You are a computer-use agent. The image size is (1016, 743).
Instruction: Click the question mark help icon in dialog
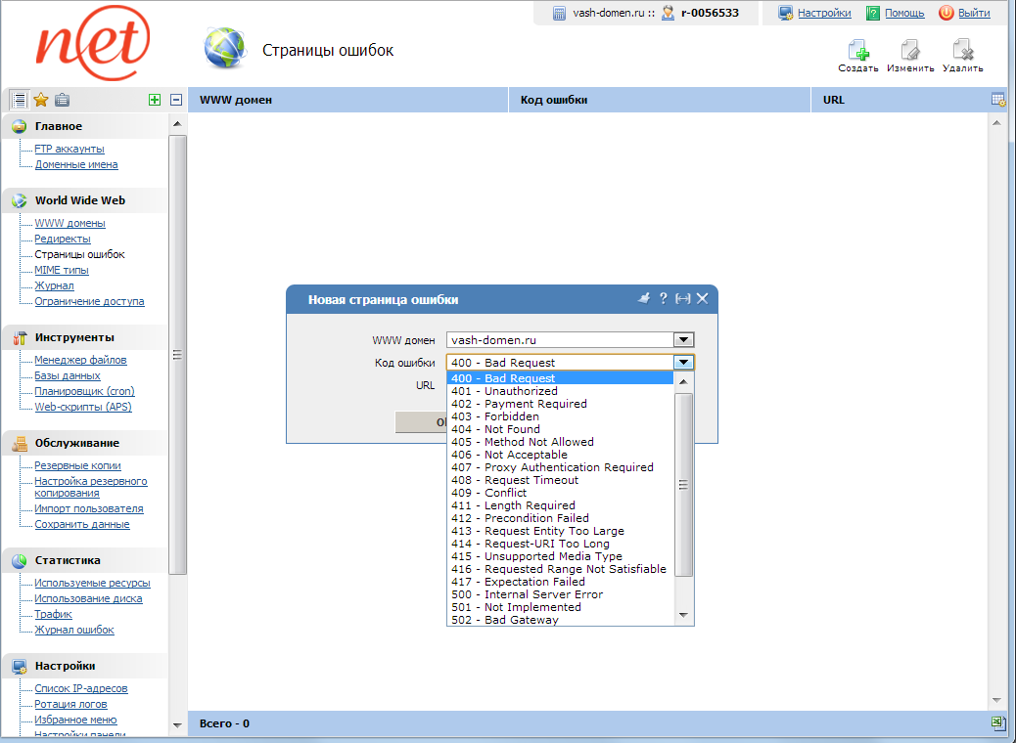click(663, 298)
